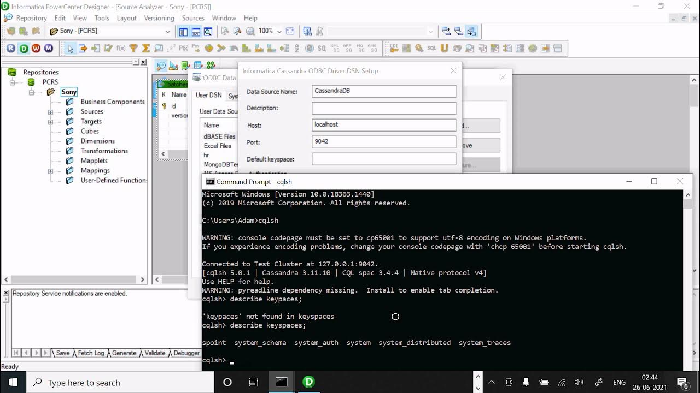Select the Generate output tab
Image resolution: width=700 pixels, height=393 pixels.
(x=124, y=353)
